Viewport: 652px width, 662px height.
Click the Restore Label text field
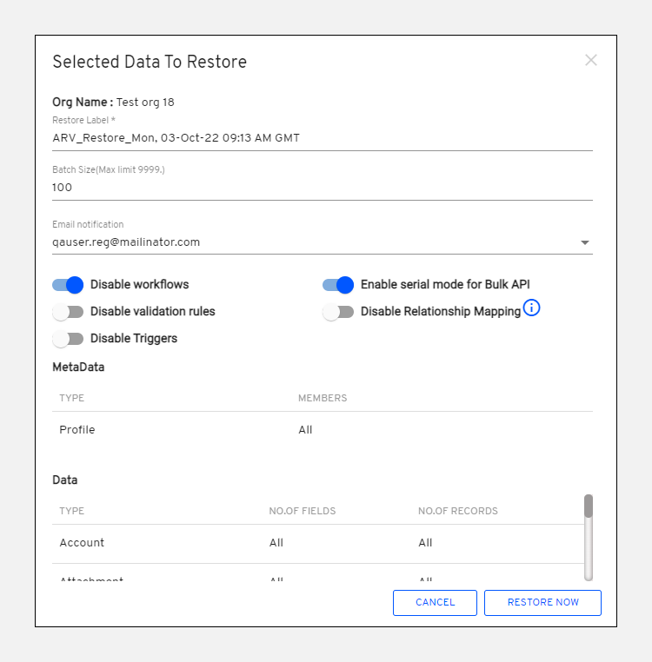[x=322, y=138]
